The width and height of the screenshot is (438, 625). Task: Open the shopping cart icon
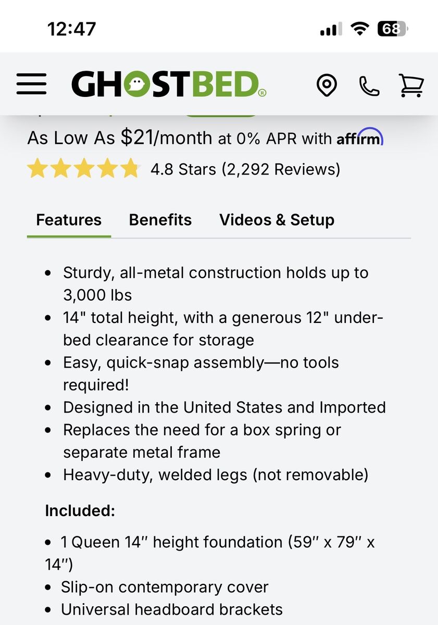(411, 85)
